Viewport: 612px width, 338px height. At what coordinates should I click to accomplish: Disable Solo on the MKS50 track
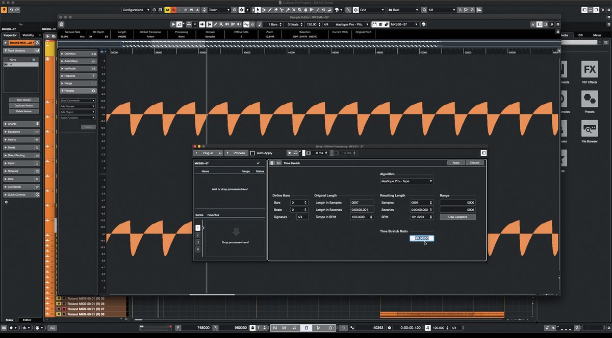tap(174, 10)
